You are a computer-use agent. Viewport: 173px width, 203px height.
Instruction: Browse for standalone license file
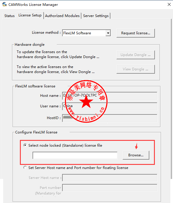(136, 155)
